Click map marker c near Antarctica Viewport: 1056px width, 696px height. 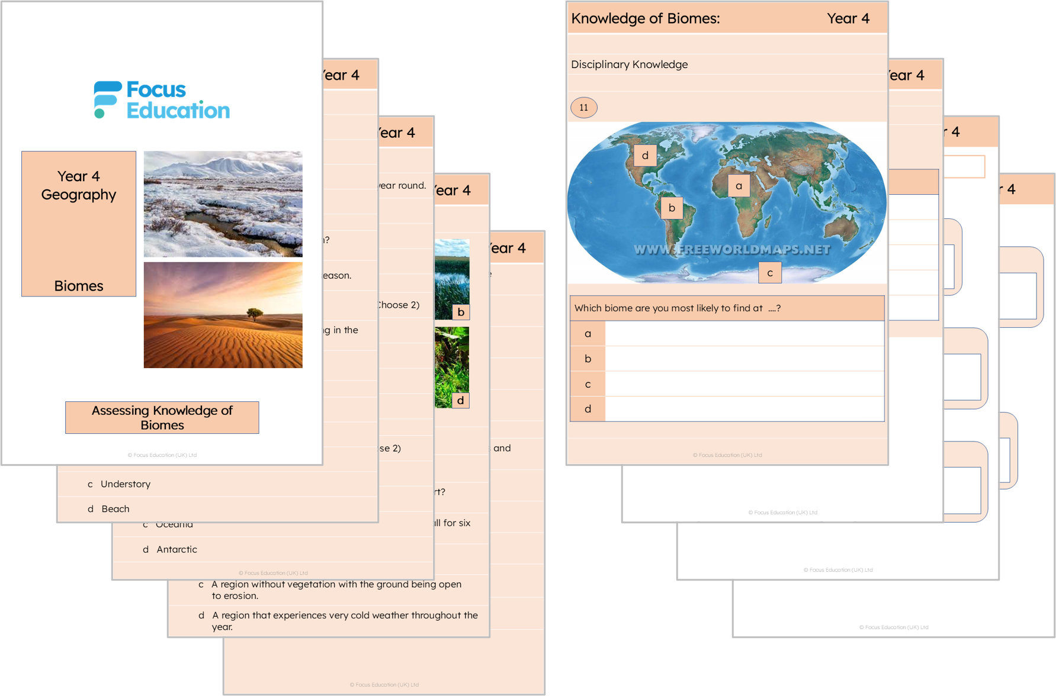[770, 273]
